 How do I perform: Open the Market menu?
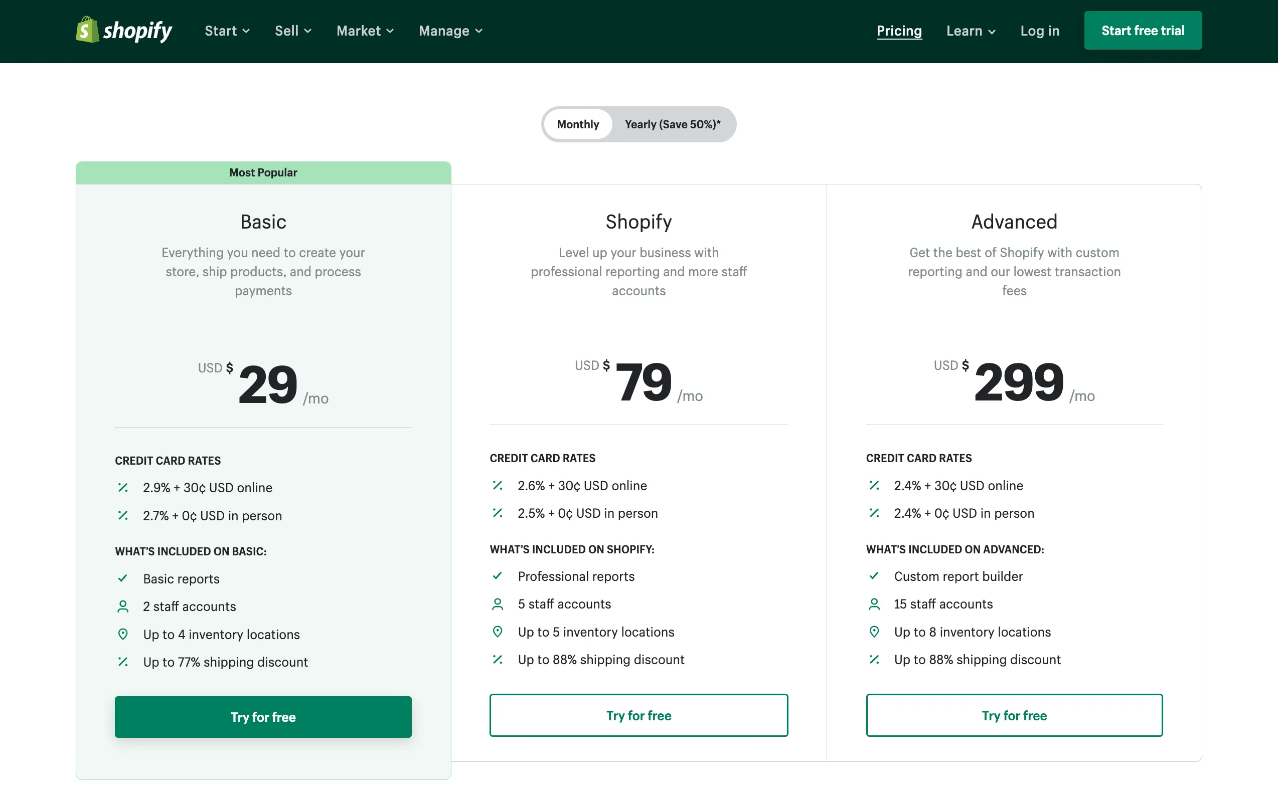365,31
